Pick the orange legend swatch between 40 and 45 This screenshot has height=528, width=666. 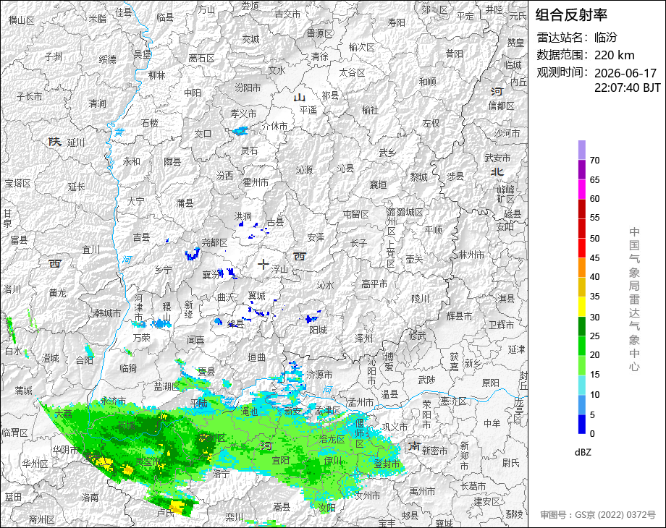click(582, 268)
